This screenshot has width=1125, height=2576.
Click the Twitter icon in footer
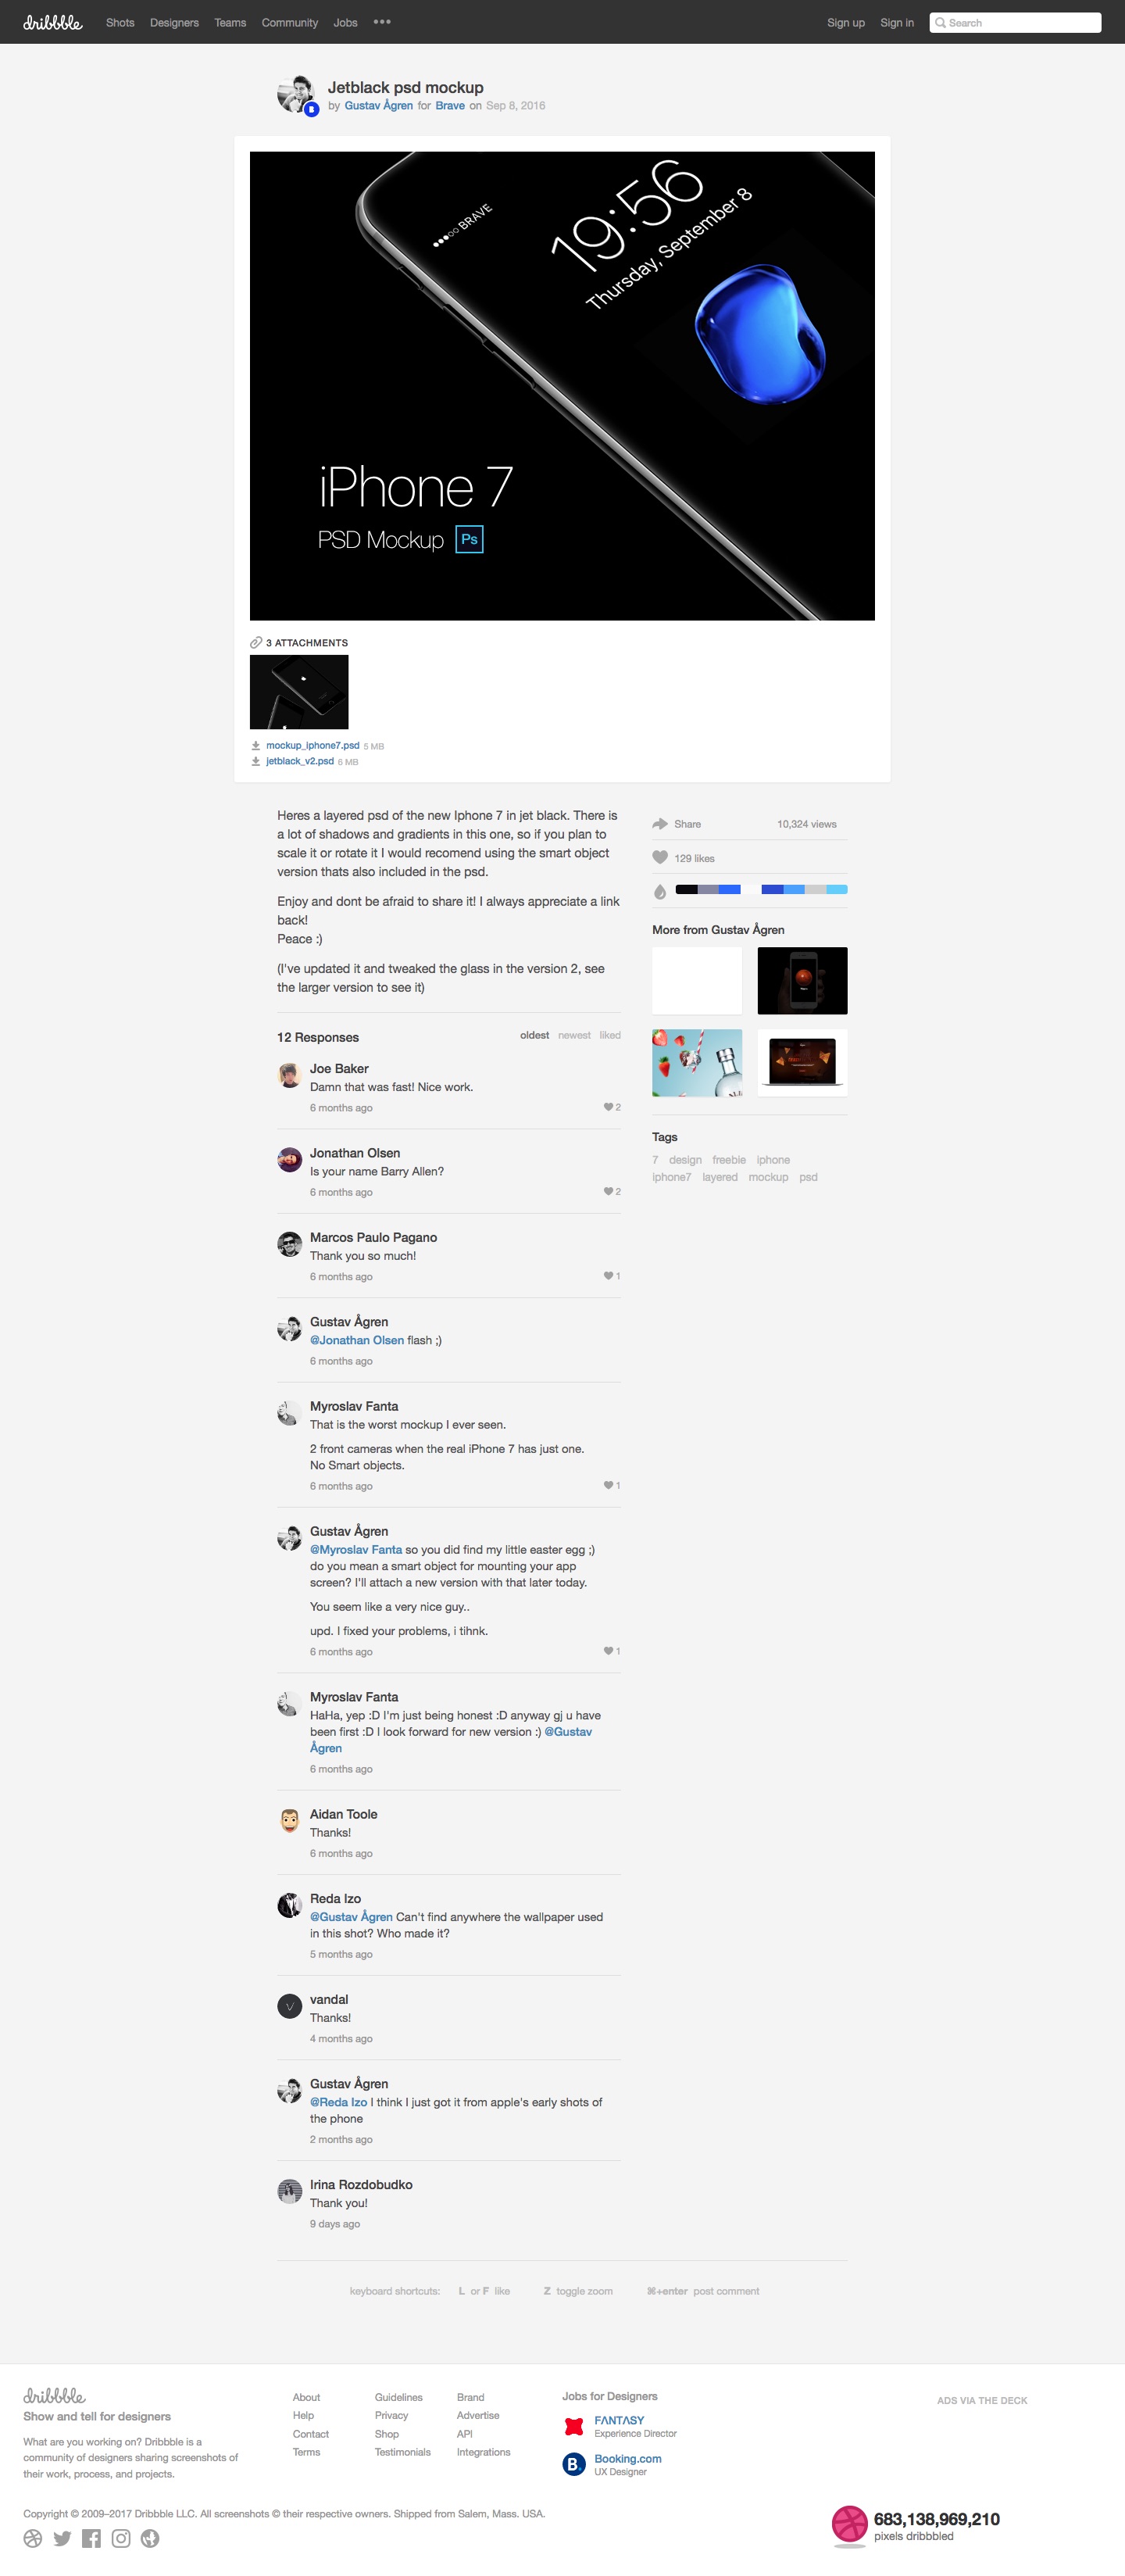[x=62, y=2538]
